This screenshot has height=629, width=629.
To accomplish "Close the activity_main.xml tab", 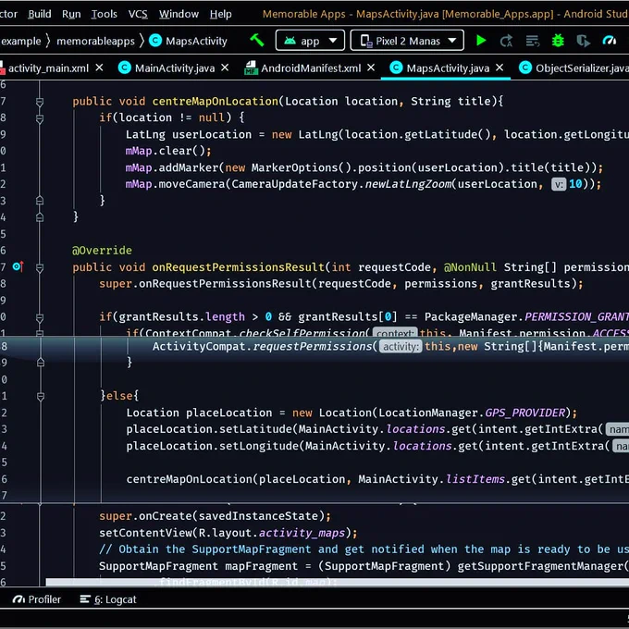I will point(99,68).
